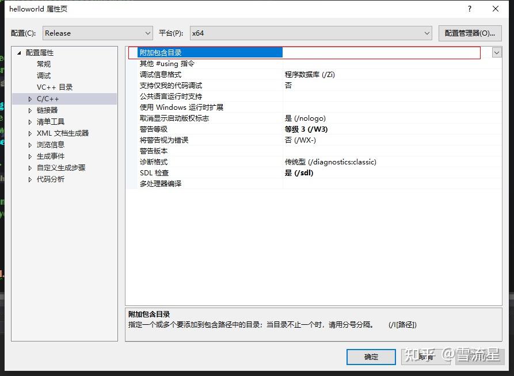Expand the C/C++ tree node arrow
Image resolution: width=514 pixels, height=376 pixels.
pyautogui.click(x=30, y=99)
